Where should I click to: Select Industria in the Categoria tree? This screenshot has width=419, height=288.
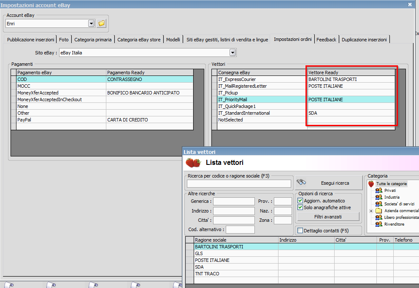392,197
